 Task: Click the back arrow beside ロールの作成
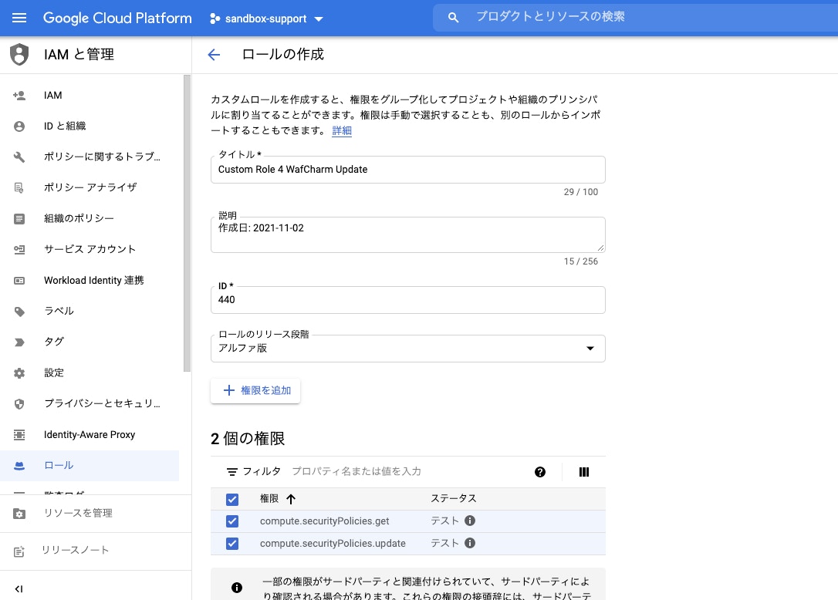(x=214, y=55)
